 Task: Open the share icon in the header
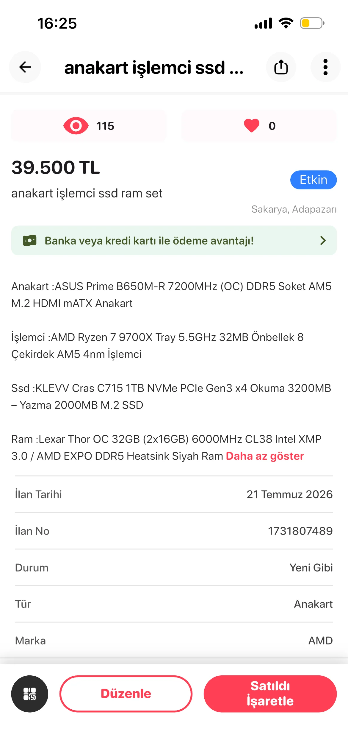click(281, 67)
